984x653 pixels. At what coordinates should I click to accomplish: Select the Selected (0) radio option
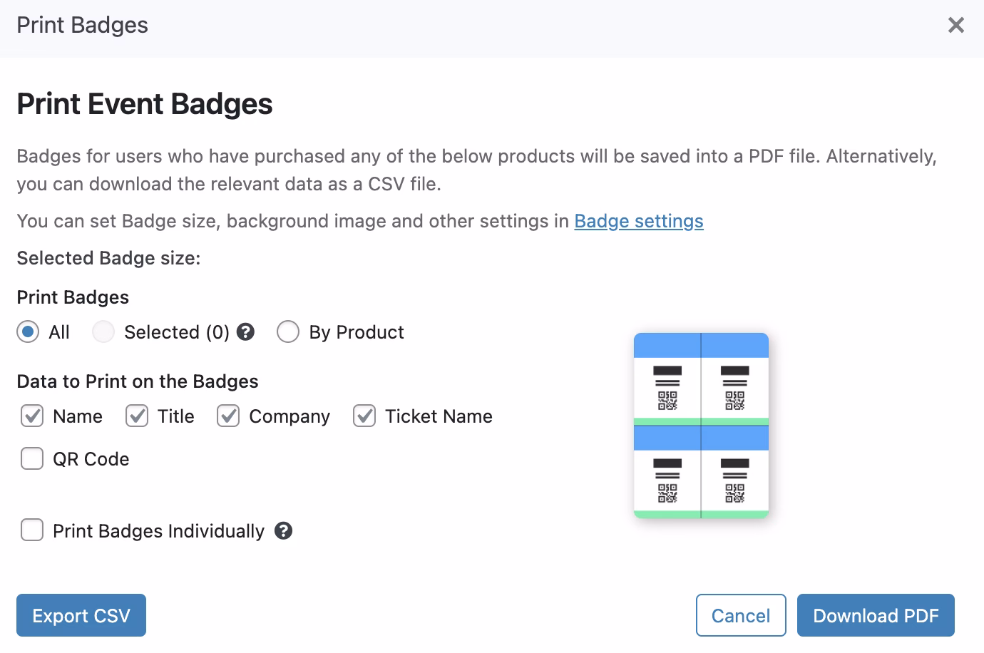[x=103, y=332]
